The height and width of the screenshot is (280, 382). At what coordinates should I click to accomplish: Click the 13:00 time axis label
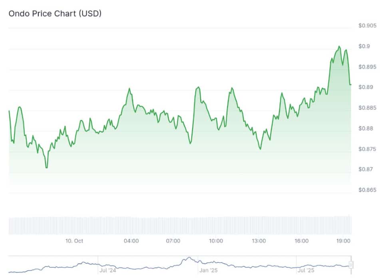[x=259, y=241]
